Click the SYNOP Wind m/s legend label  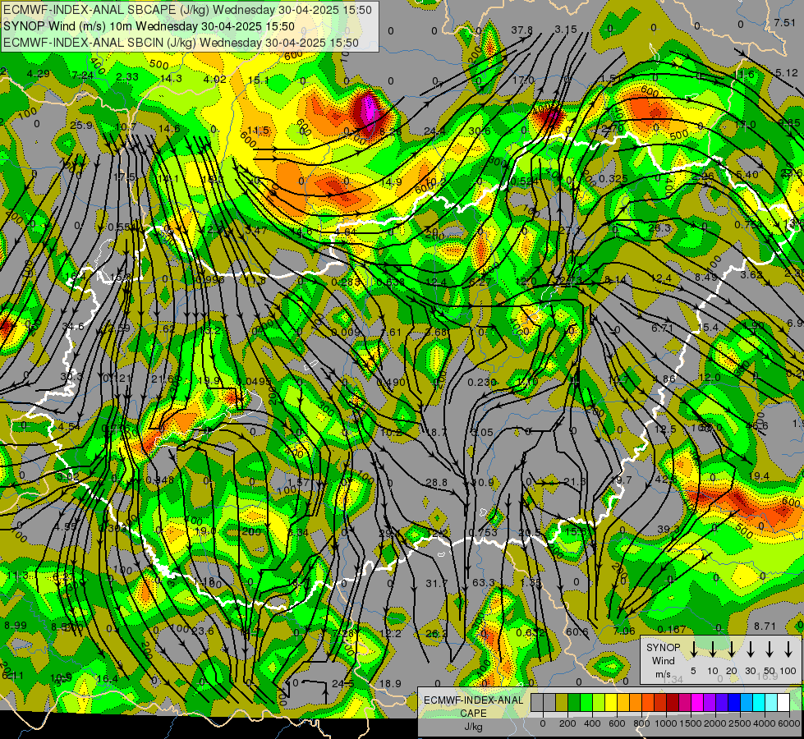[x=663, y=660]
